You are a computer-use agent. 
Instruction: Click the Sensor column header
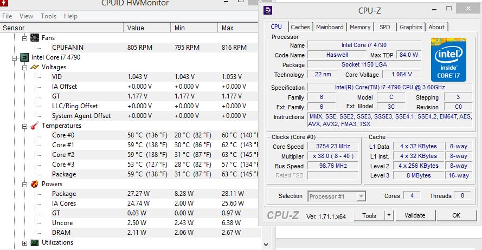(61, 28)
